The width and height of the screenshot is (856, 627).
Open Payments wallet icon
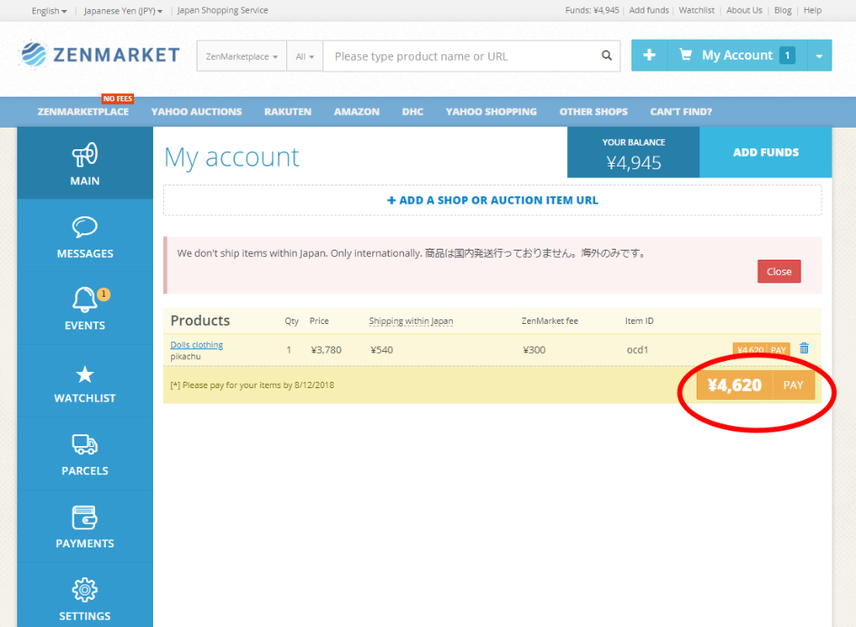[84, 518]
